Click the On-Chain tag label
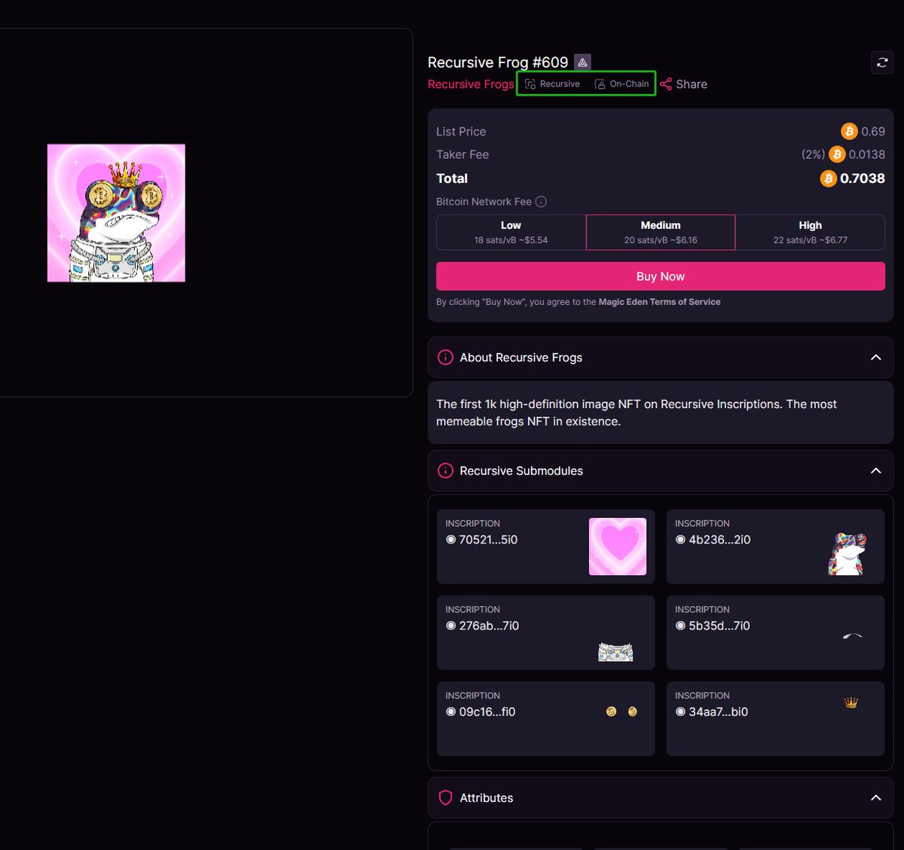 click(629, 84)
